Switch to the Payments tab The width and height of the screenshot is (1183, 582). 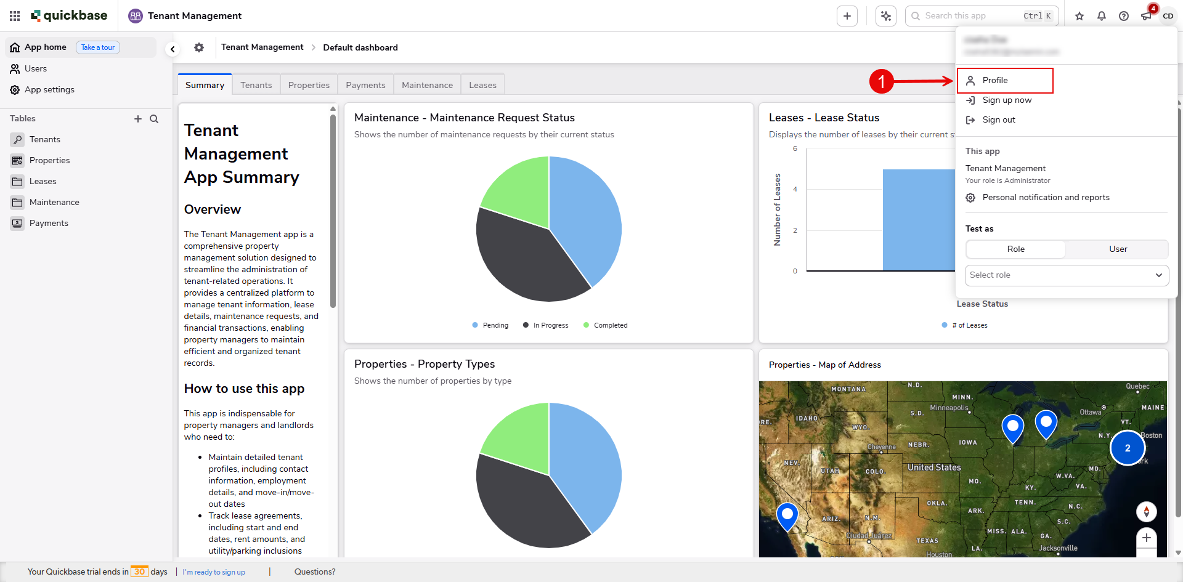[365, 85]
